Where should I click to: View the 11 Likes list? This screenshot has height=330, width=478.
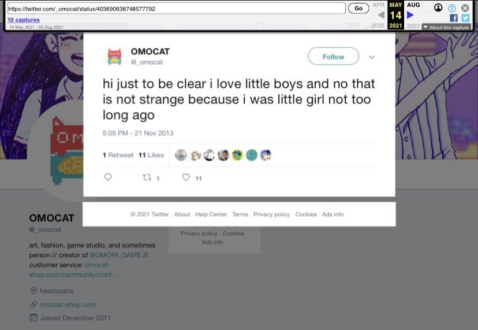pos(151,155)
